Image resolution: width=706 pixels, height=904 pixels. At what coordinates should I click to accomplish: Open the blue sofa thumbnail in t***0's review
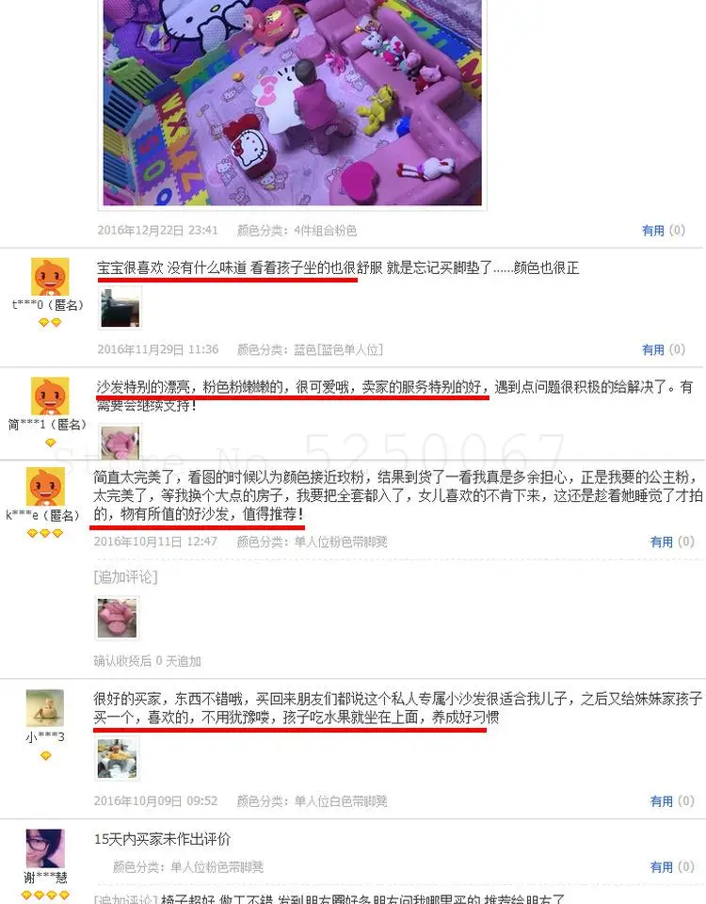[x=120, y=309]
